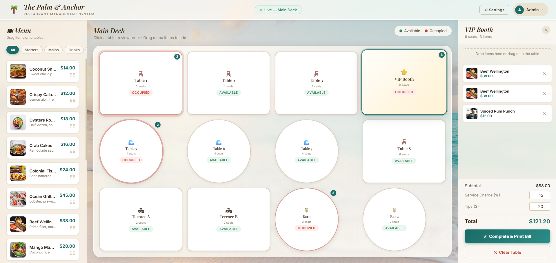
Task: Close the VIP Booth order panel
Action: tap(546, 30)
